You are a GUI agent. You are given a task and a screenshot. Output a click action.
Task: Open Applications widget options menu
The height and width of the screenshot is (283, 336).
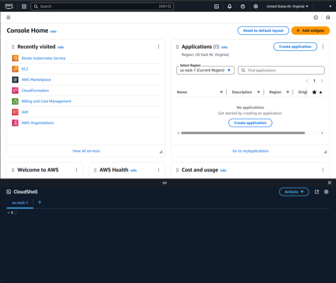(x=322, y=47)
